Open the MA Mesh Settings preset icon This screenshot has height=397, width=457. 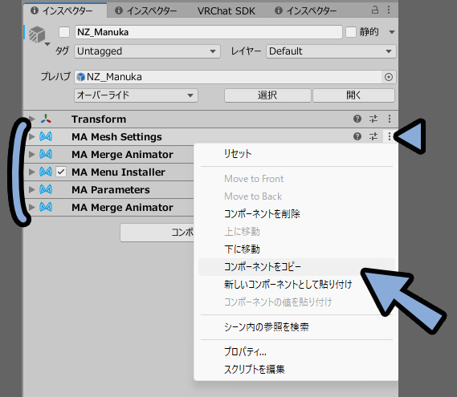373,136
